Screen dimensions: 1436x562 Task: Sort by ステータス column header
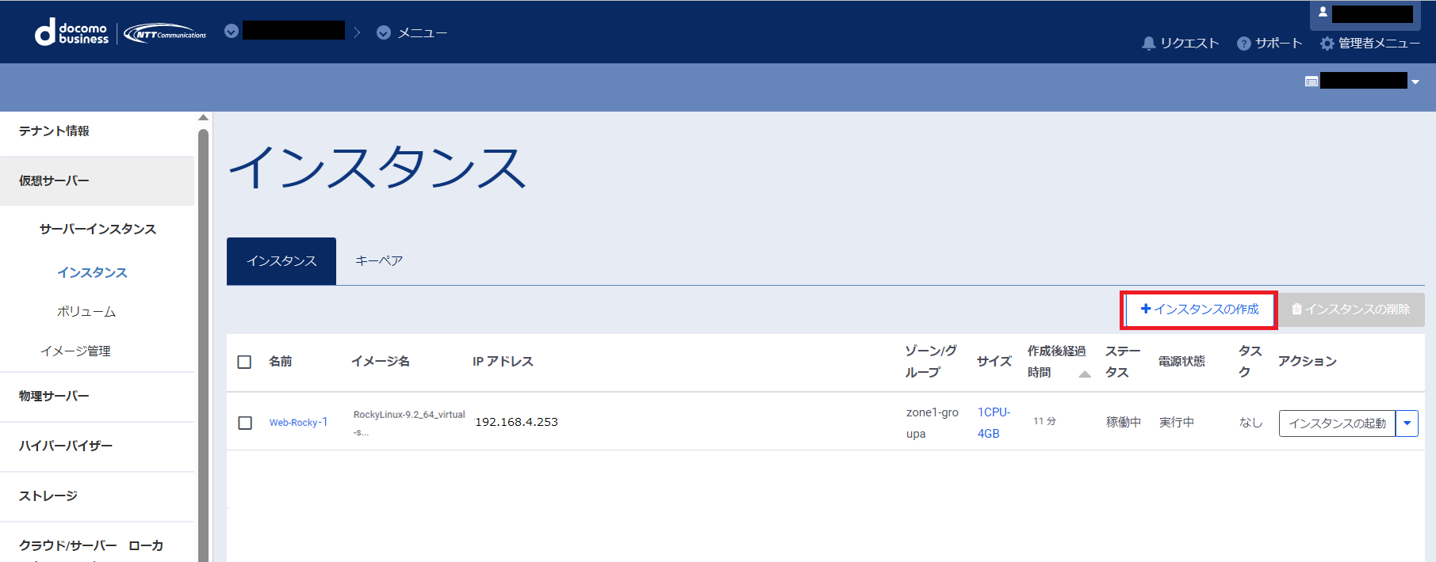[1123, 362]
